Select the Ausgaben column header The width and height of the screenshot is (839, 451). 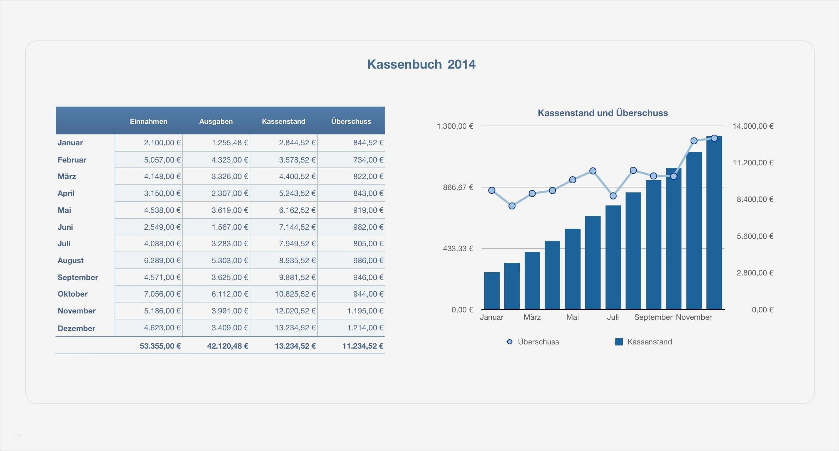point(216,121)
